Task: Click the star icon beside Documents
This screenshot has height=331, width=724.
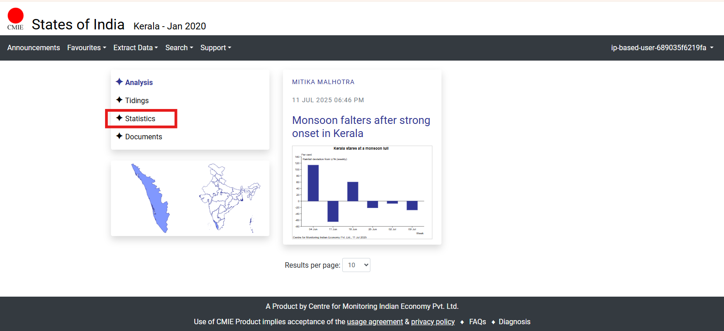Action: pos(119,136)
